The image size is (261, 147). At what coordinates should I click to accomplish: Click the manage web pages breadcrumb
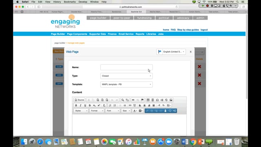(76, 43)
